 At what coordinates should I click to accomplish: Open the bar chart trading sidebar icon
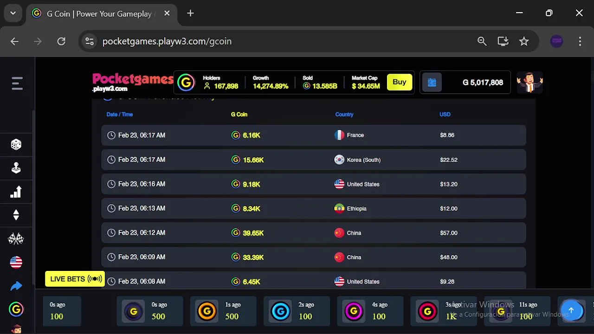pyautogui.click(x=16, y=192)
